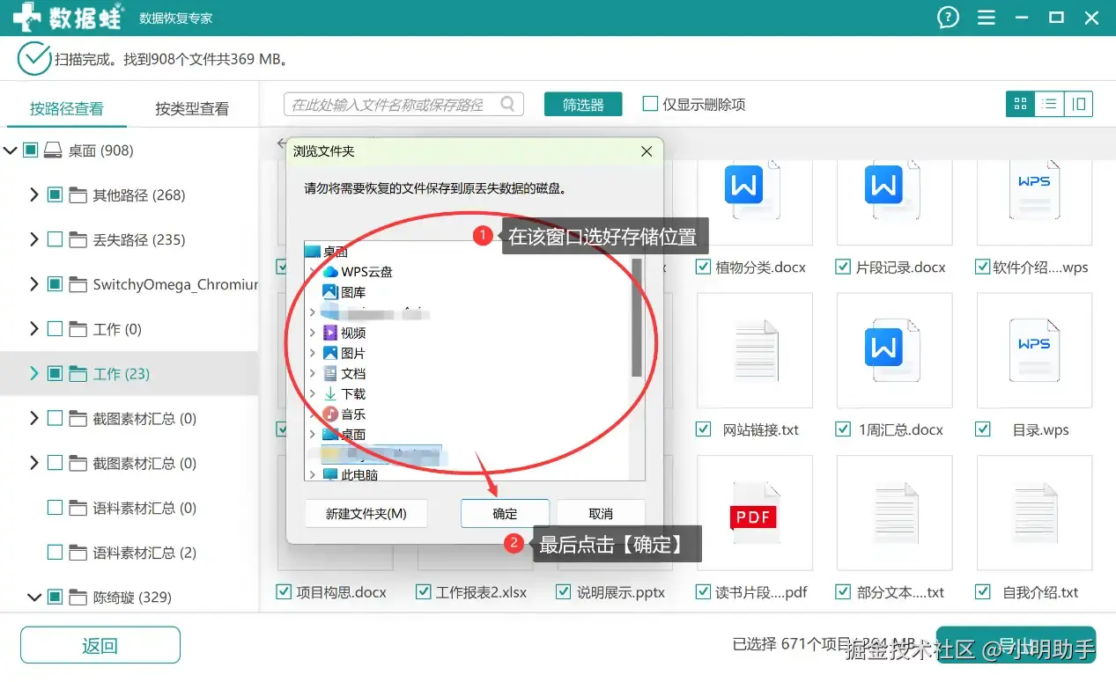The image size is (1116, 682).
Task: Expand the 丢失路径 (235) node
Action: click(34, 239)
